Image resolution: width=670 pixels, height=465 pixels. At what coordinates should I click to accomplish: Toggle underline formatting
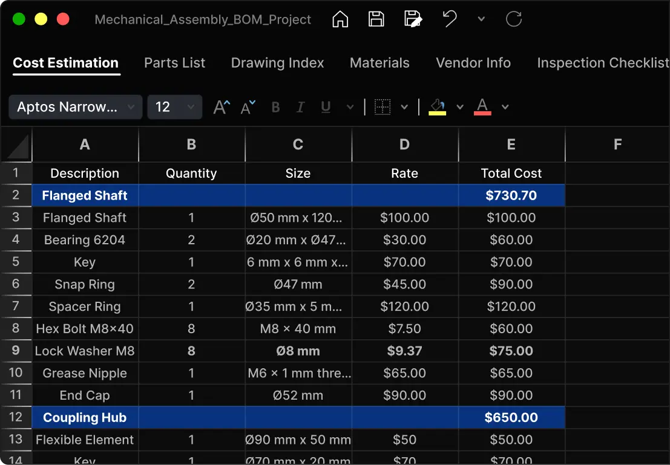point(326,107)
